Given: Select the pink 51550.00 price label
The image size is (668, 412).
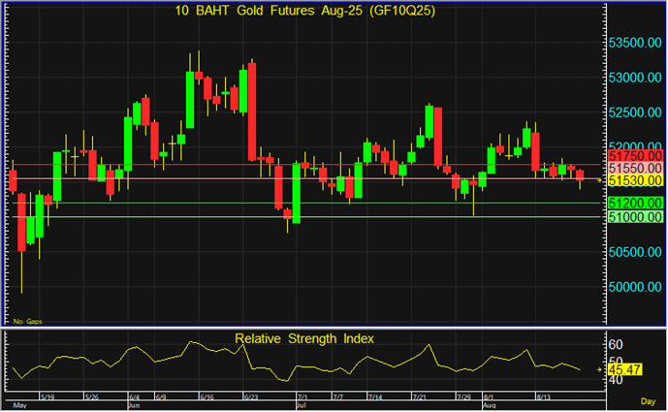Looking at the screenshot, I should 634,168.
